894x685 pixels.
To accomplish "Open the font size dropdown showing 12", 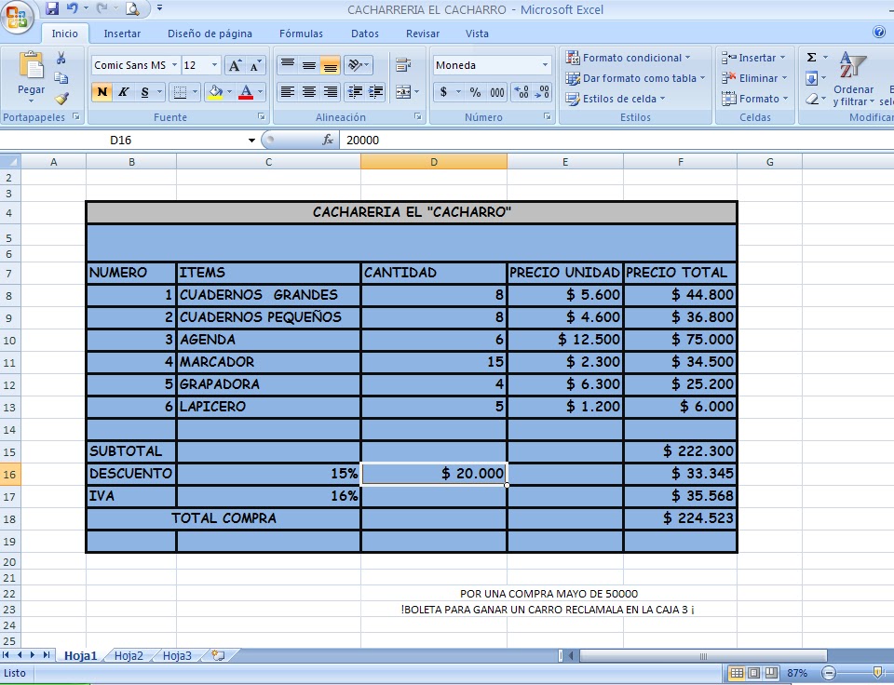I will point(214,65).
